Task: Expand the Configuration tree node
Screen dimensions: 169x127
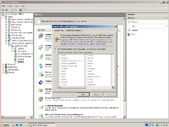Action: pos(3,70)
